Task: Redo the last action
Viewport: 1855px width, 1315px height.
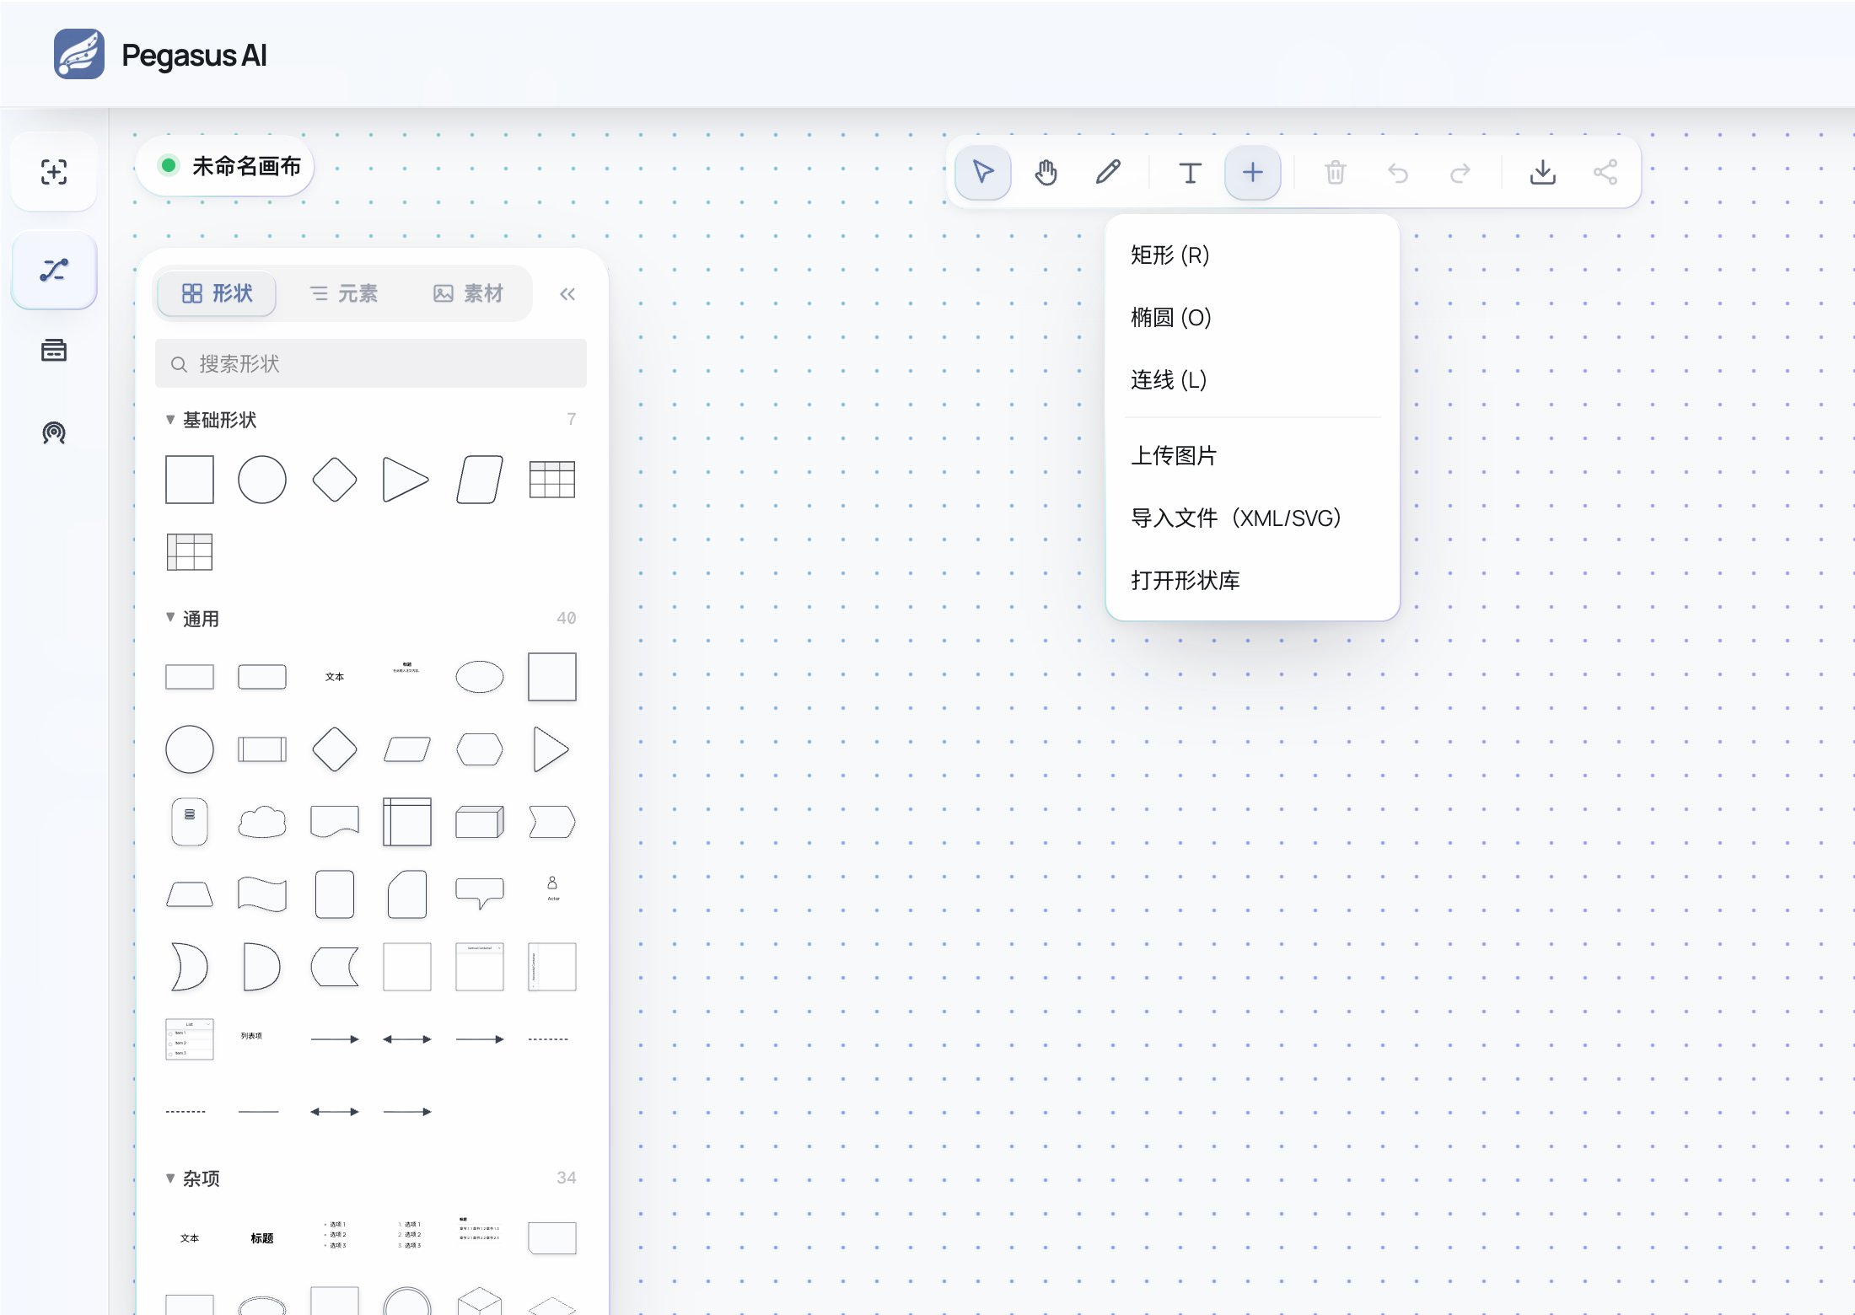Action: point(1460,173)
